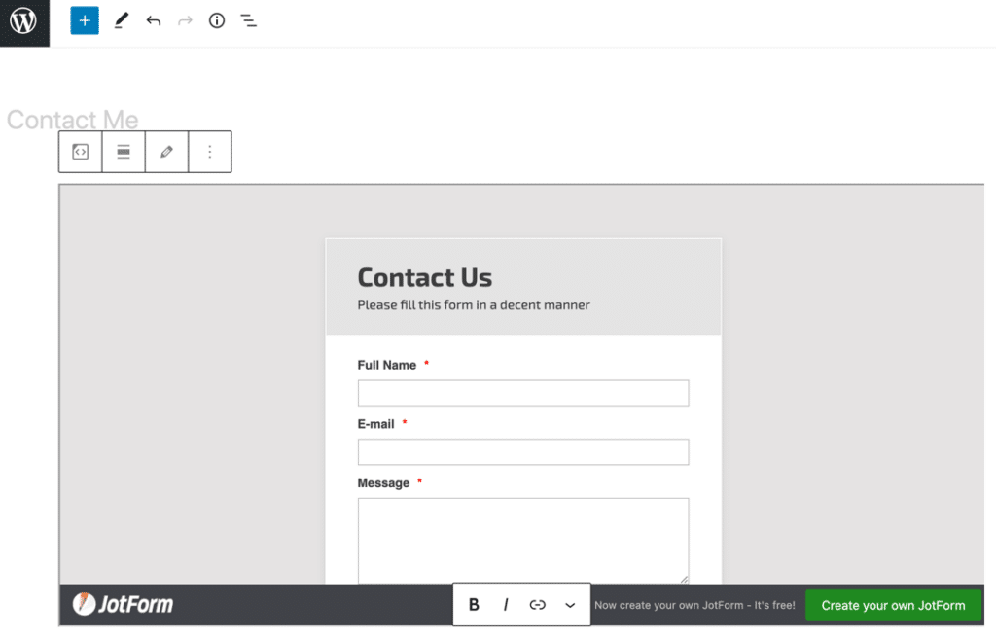
Task: Click the Undo arrow icon
Action: [x=153, y=20]
